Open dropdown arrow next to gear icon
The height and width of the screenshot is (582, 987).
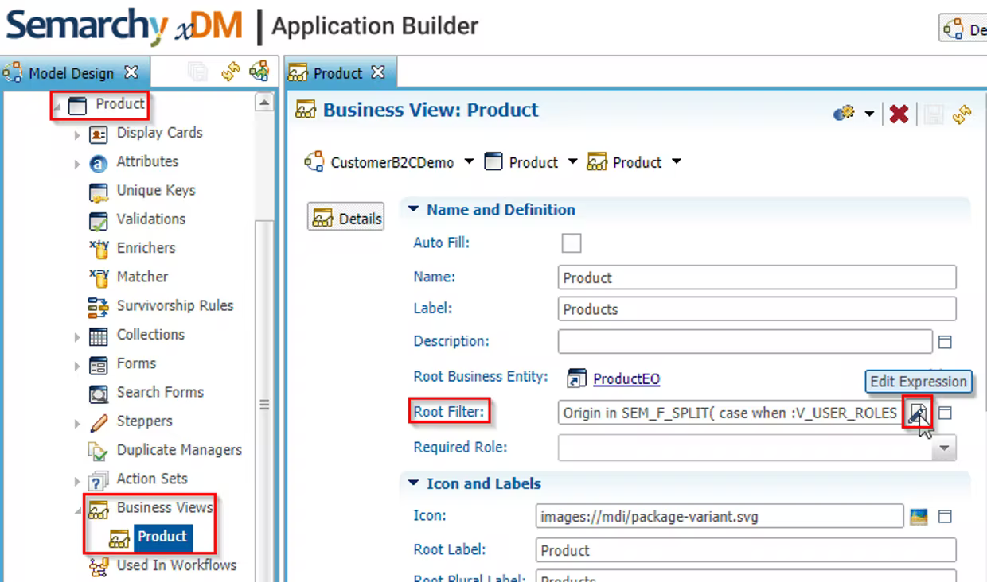[x=869, y=115]
